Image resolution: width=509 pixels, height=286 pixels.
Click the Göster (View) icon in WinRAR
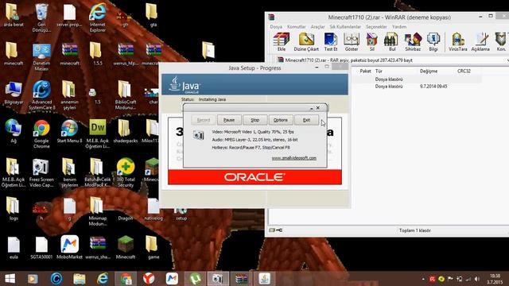(352, 42)
